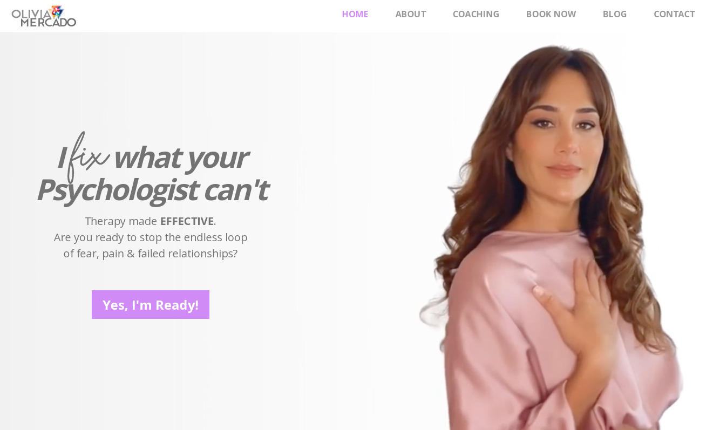Click the "Therapy made" subtitle text
This screenshot has width=720, height=430.
coord(121,221)
